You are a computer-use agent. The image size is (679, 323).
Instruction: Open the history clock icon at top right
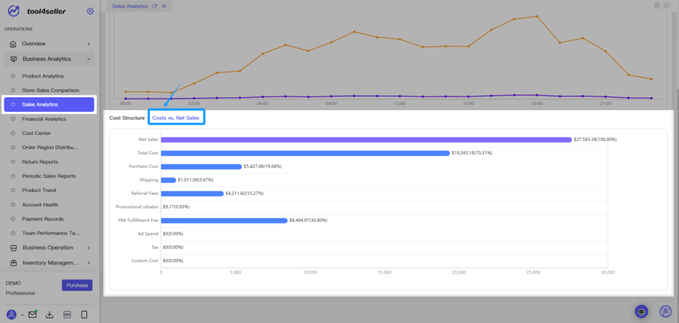pos(666,5)
